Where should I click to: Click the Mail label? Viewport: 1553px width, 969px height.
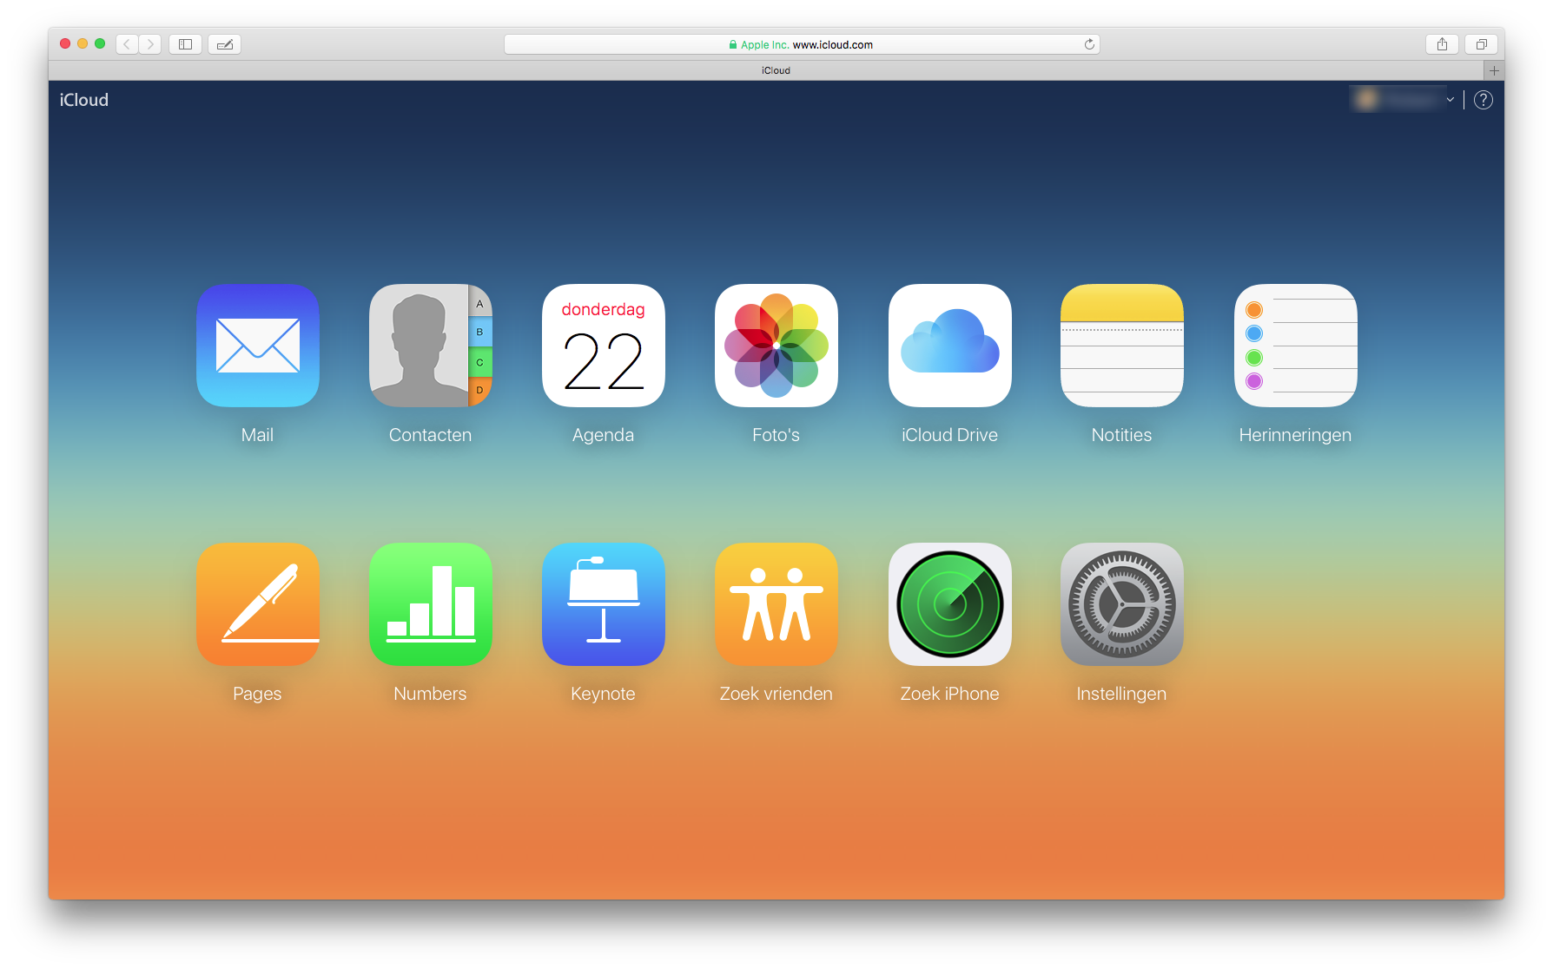[257, 435]
